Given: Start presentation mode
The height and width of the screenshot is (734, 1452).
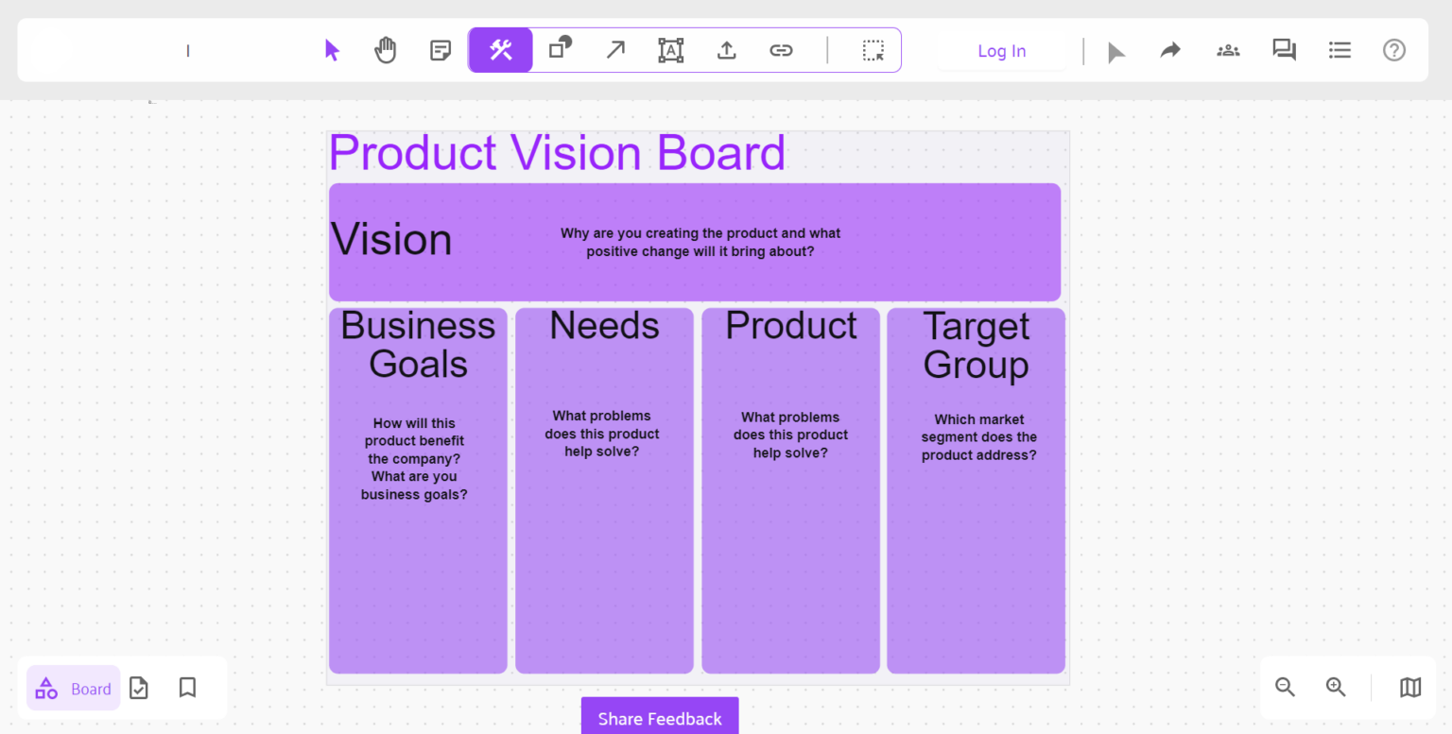Looking at the screenshot, I should coord(1116,50).
